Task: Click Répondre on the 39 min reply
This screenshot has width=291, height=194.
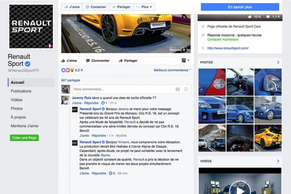Action: pos(99,173)
